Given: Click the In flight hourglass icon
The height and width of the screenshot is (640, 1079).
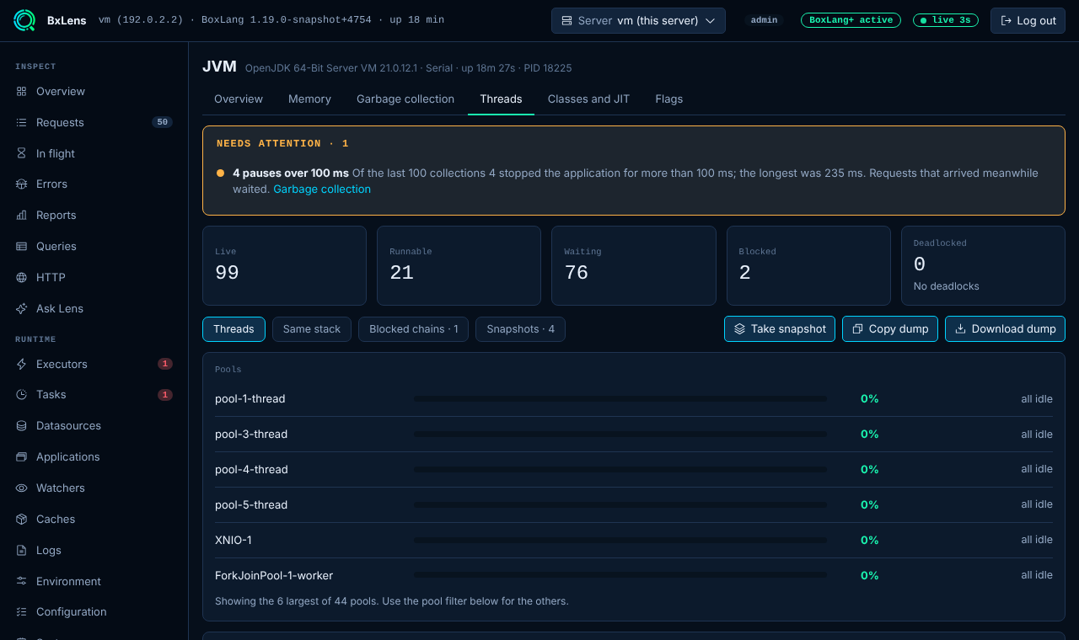Looking at the screenshot, I should click(22, 153).
